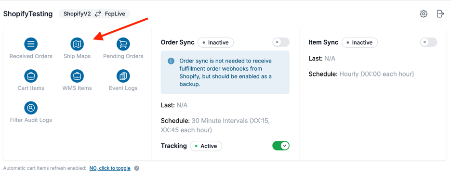Open the WMS Items icon
Viewport: 451px width, 175px height.
coord(77,76)
